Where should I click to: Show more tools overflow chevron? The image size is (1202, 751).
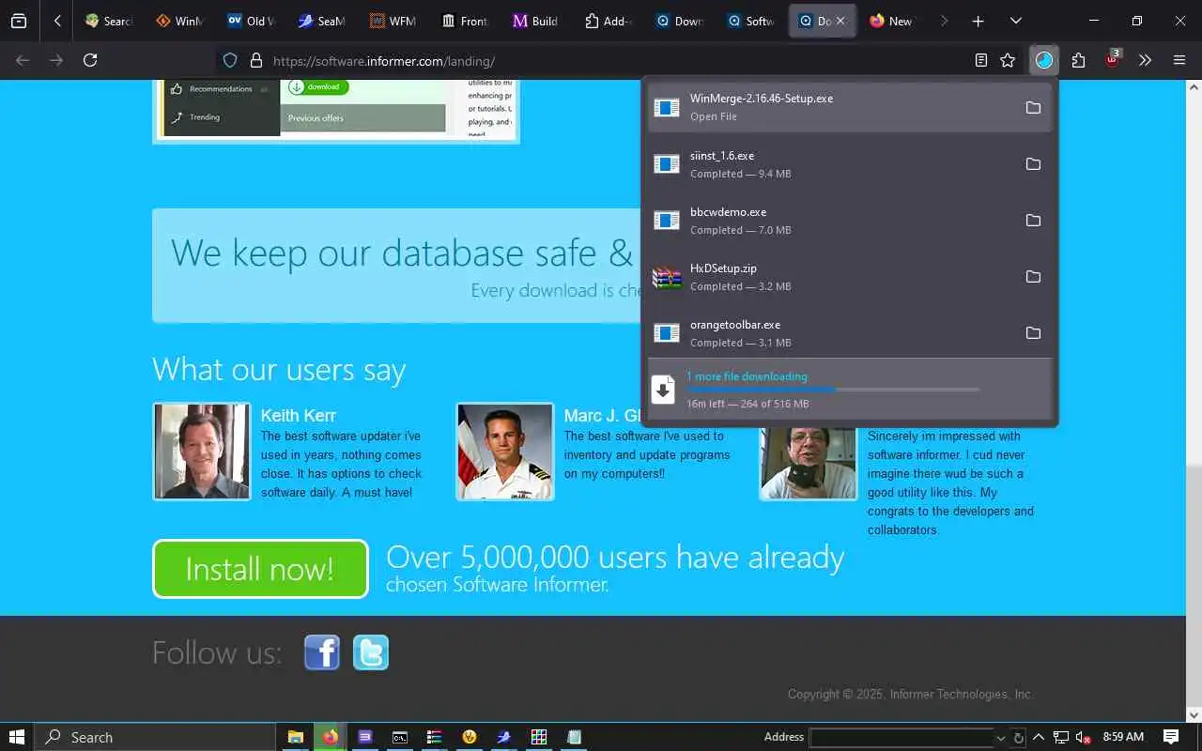pyautogui.click(x=1145, y=60)
